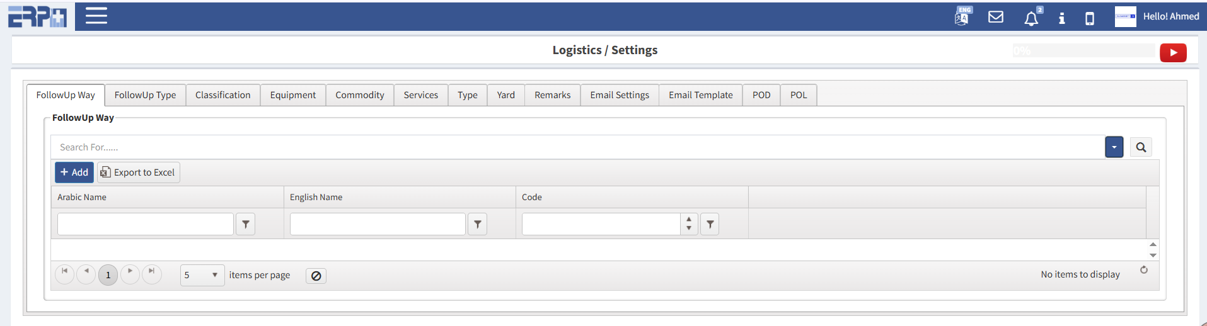1207x326 pixels.
Task: Add a new FollowUp Way
Action: [74, 172]
